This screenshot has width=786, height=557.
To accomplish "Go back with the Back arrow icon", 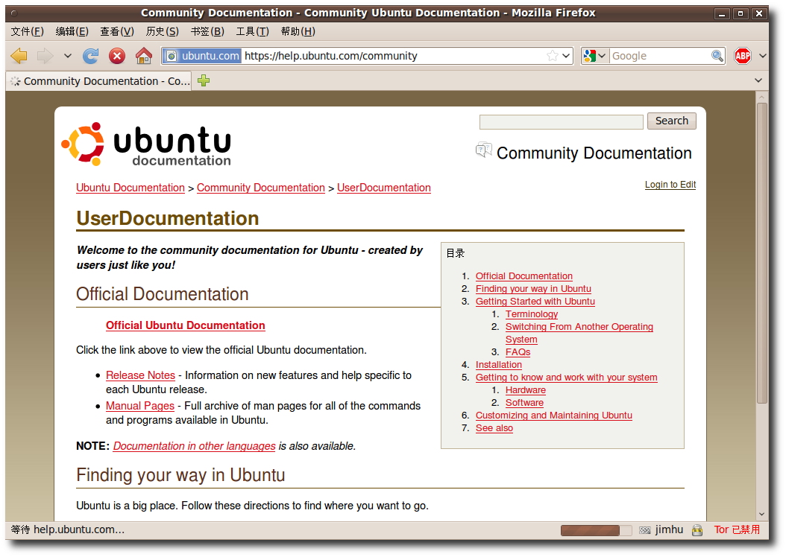I will click(19, 56).
